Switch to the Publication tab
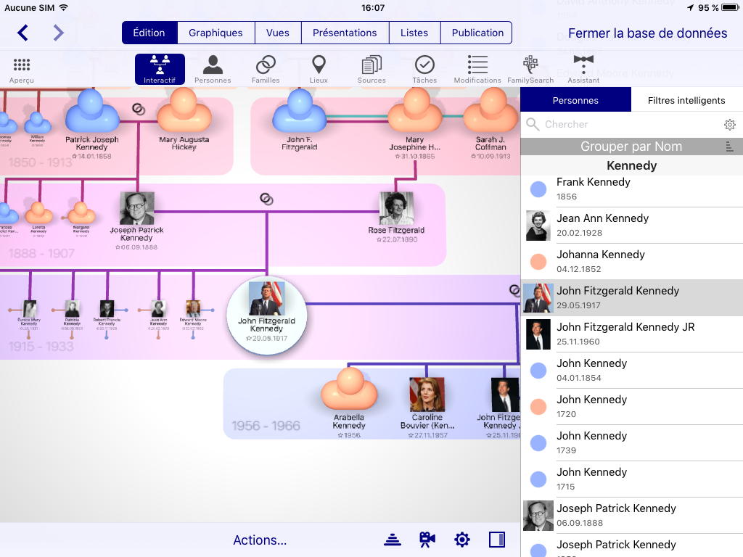 tap(477, 33)
